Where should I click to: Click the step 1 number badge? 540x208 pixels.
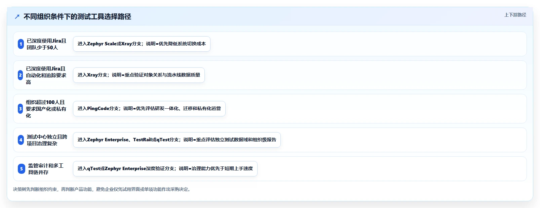click(x=21, y=44)
